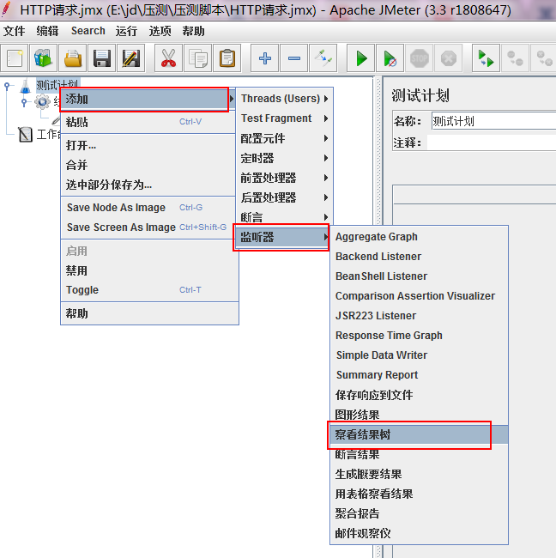
Task: Select BeanShell Listener entry
Action: (x=419, y=276)
